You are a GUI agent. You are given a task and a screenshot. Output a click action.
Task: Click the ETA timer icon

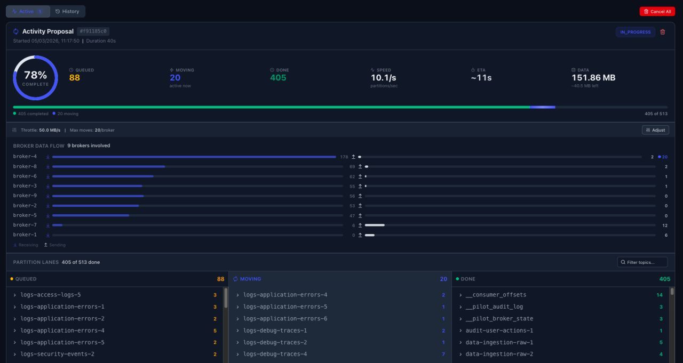[473, 70]
